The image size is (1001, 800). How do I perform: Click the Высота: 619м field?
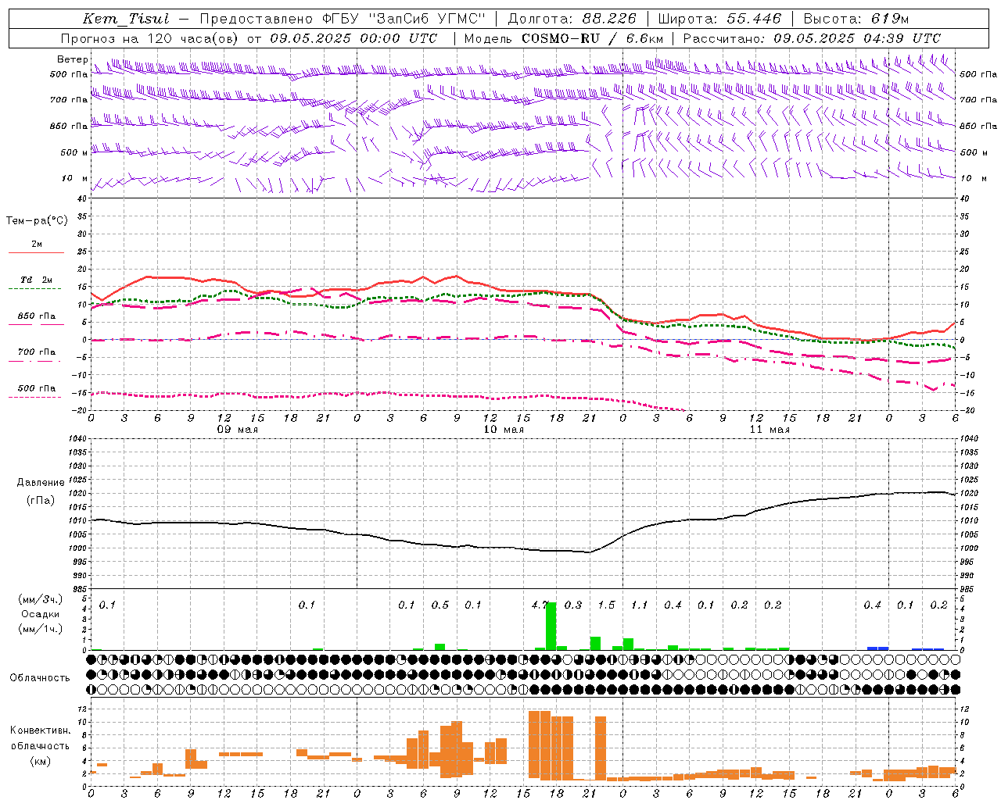pos(856,19)
